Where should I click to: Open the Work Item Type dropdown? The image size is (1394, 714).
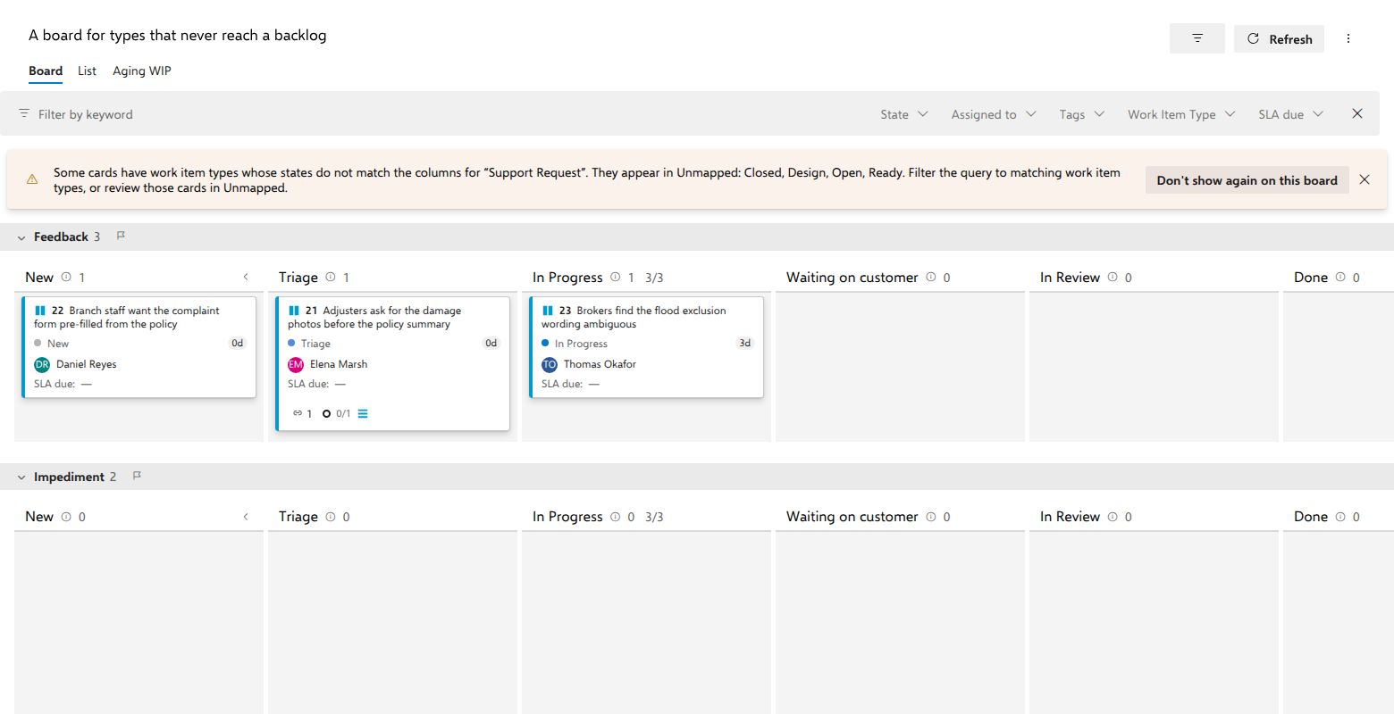pos(1181,114)
